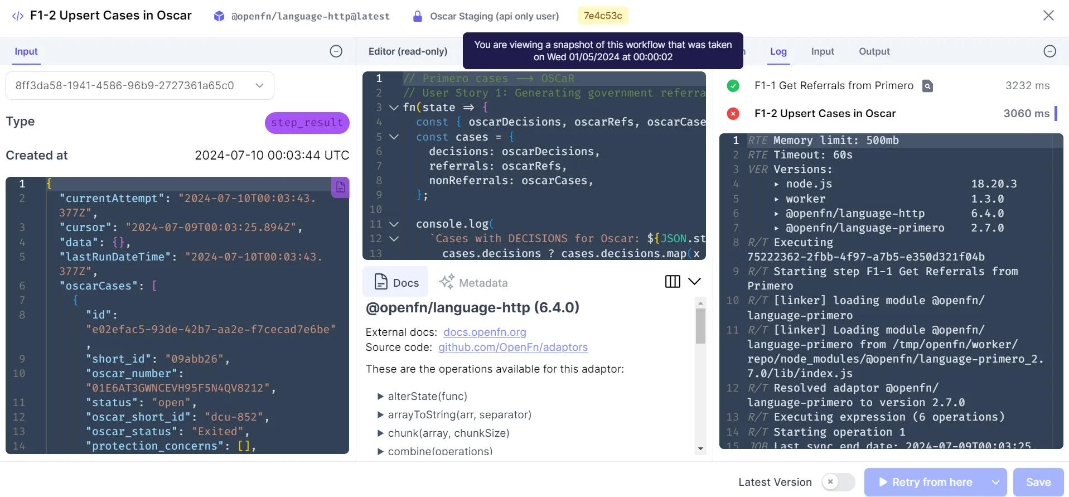1069x497 pixels.
Task: Open the Retry from here options arrow
Action: pyautogui.click(x=995, y=482)
